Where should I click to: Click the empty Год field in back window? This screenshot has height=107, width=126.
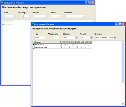pos(9,16)
